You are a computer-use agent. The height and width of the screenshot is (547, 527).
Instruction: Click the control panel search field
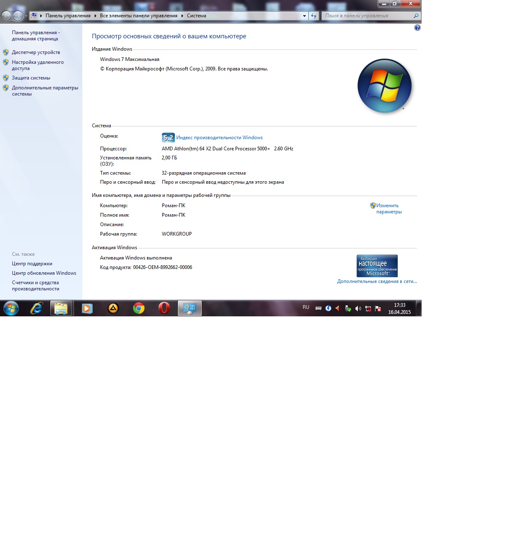click(368, 16)
